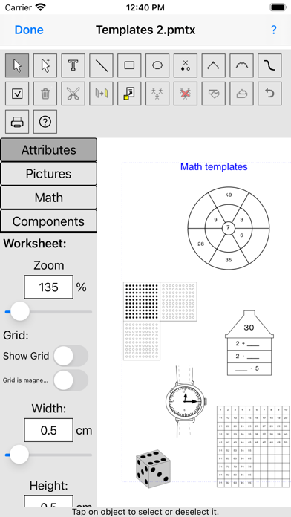Select the arc curve tool

click(241, 65)
